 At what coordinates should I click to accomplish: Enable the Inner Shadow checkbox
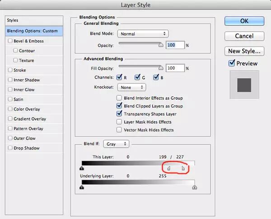click(10, 79)
